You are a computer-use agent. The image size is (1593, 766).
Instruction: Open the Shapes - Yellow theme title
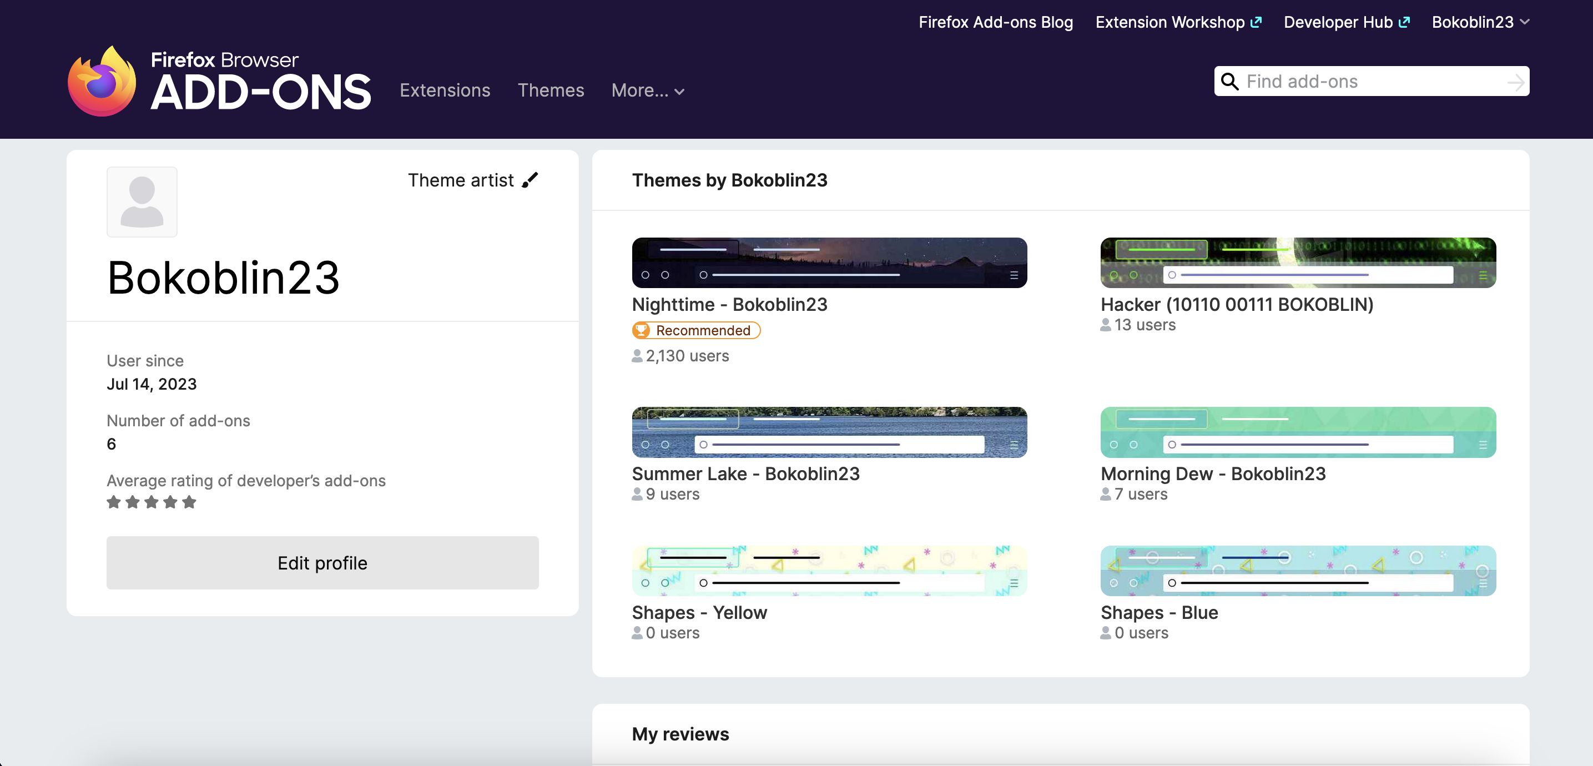point(699,612)
